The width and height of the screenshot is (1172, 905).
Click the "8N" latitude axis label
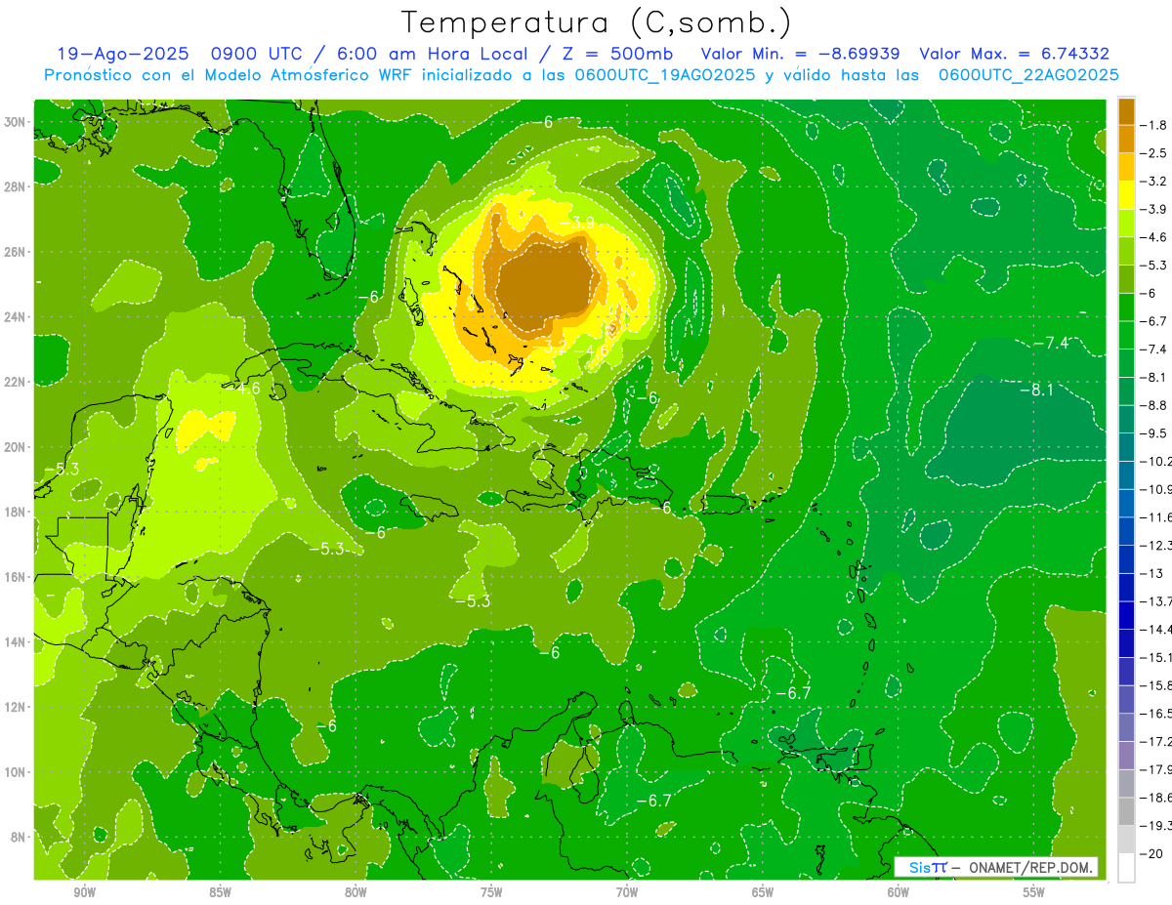(18, 837)
